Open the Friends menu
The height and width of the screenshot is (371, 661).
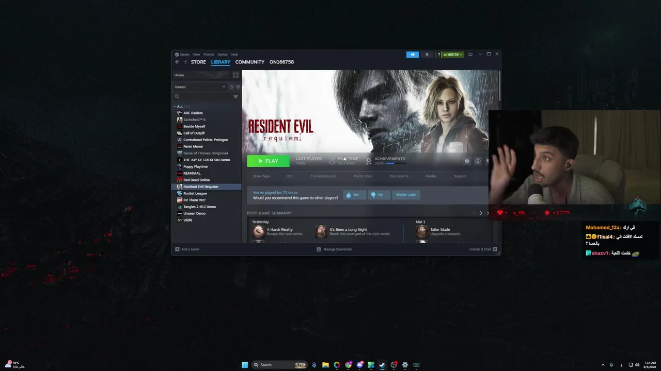209,55
